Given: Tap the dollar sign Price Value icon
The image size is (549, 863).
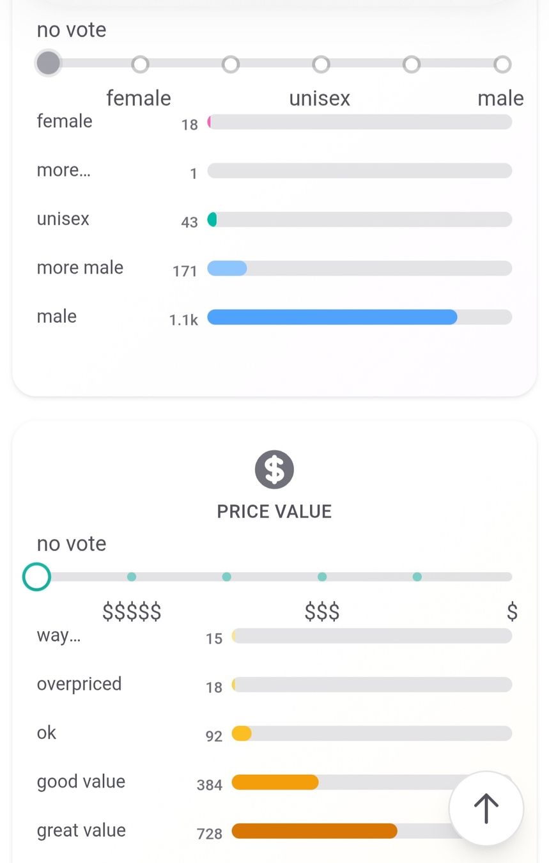Looking at the screenshot, I should point(274,469).
